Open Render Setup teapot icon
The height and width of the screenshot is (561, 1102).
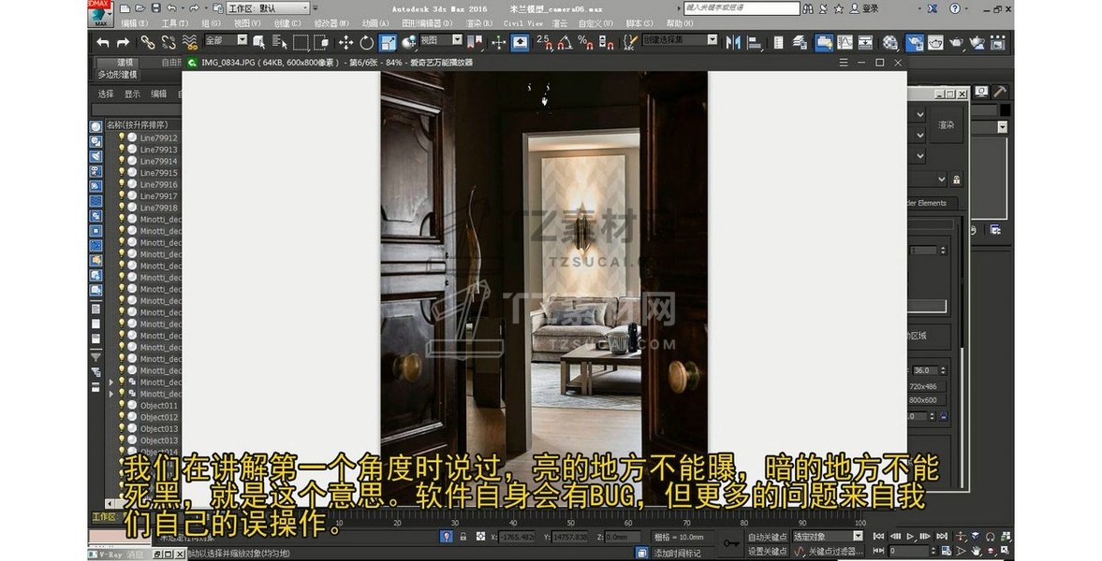[x=915, y=43]
